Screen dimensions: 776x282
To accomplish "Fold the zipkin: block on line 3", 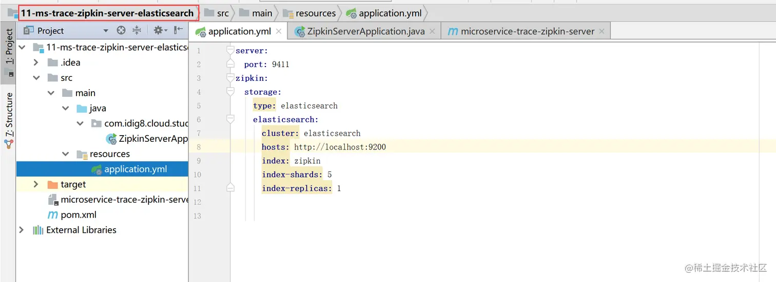I will (x=230, y=78).
